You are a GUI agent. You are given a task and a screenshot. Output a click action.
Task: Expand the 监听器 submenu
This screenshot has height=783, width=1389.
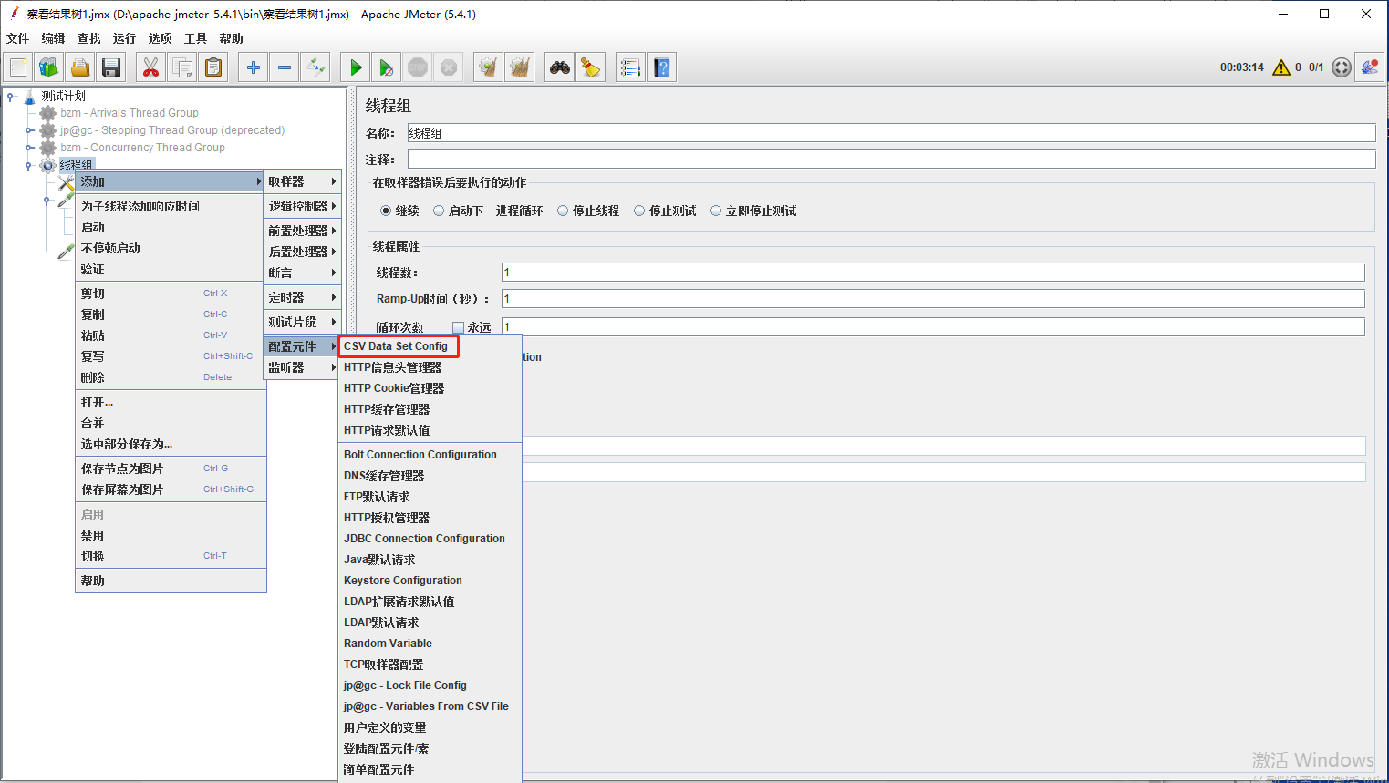[302, 367]
